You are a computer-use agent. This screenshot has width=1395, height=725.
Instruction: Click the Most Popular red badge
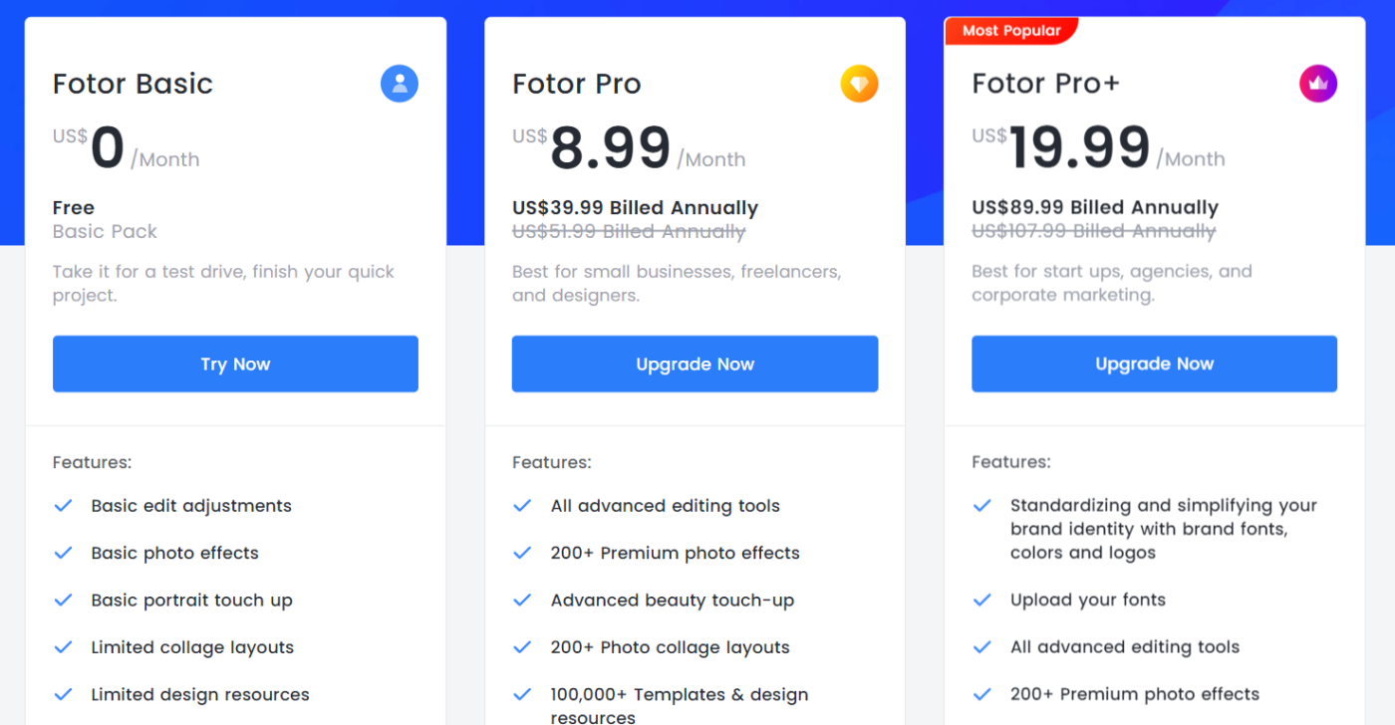coord(1011,31)
